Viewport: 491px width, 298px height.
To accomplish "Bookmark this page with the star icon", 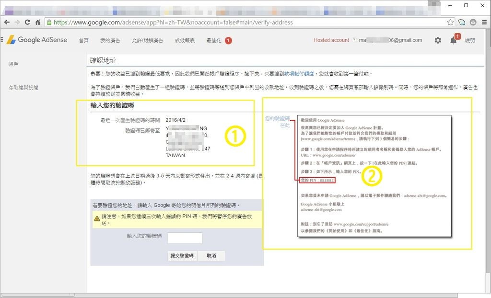I will click(450, 22).
